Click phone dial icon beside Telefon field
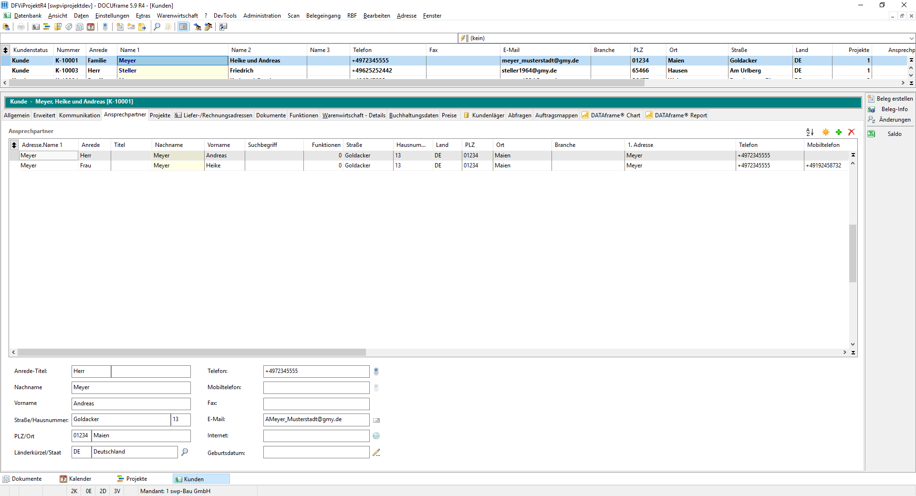This screenshot has height=496, width=916. (x=376, y=372)
